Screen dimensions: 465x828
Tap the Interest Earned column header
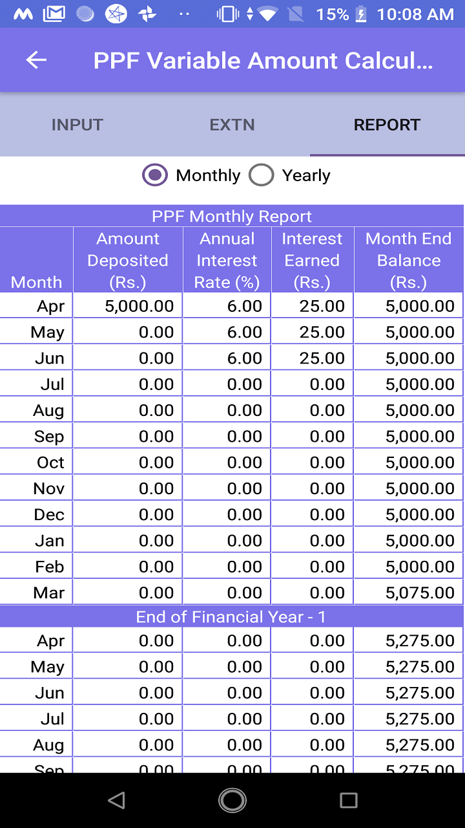(x=313, y=260)
